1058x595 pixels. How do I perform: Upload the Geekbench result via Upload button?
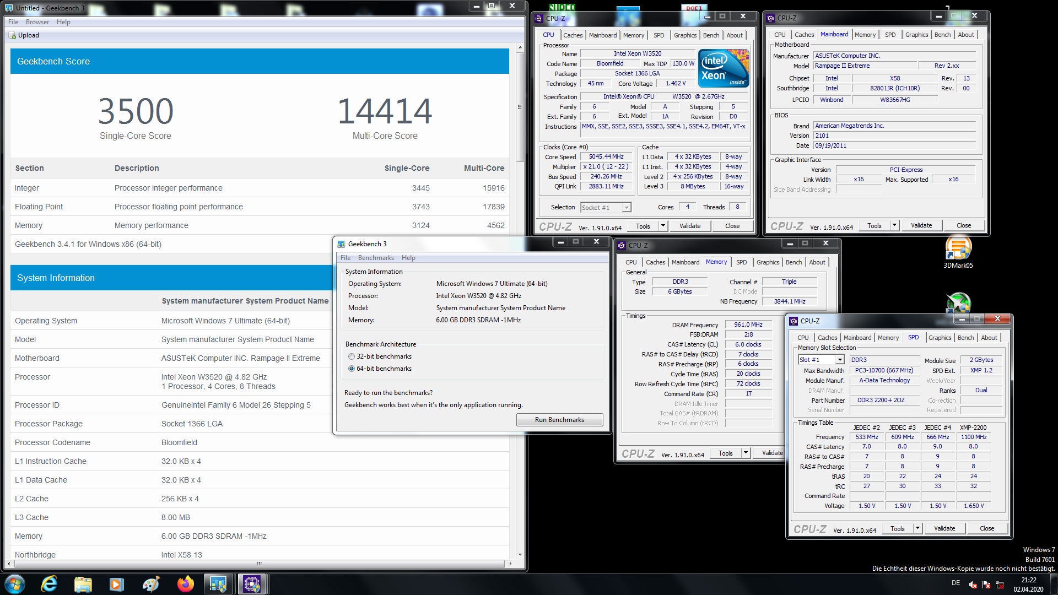(x=24, y=35)
